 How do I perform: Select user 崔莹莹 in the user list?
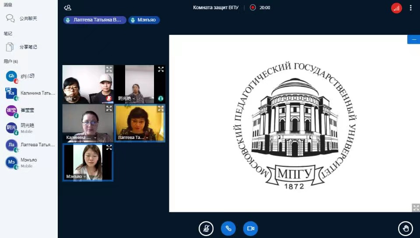tap(20, 111)
